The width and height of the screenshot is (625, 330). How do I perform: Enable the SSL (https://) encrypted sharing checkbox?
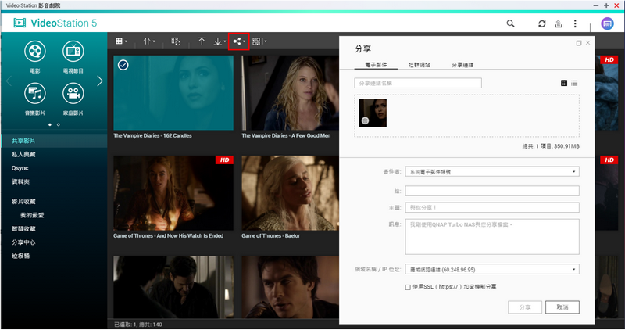(x=408, y=287)
